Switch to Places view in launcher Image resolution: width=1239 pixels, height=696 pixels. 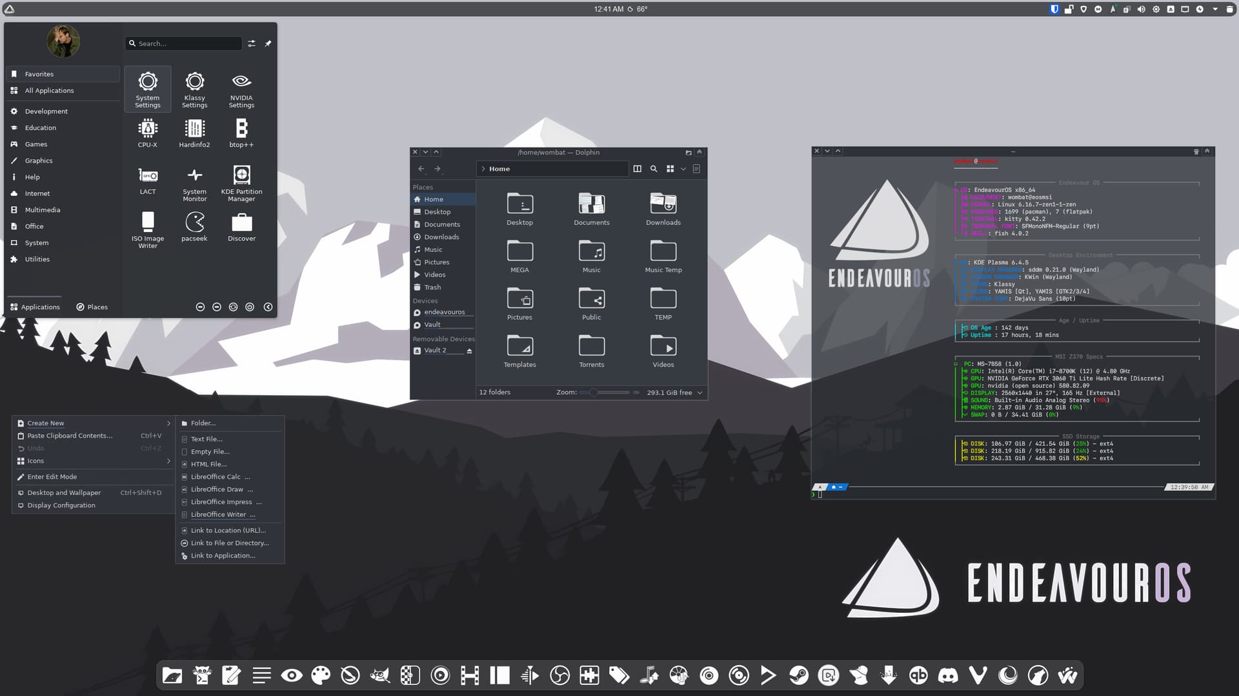tap(92, 307)
